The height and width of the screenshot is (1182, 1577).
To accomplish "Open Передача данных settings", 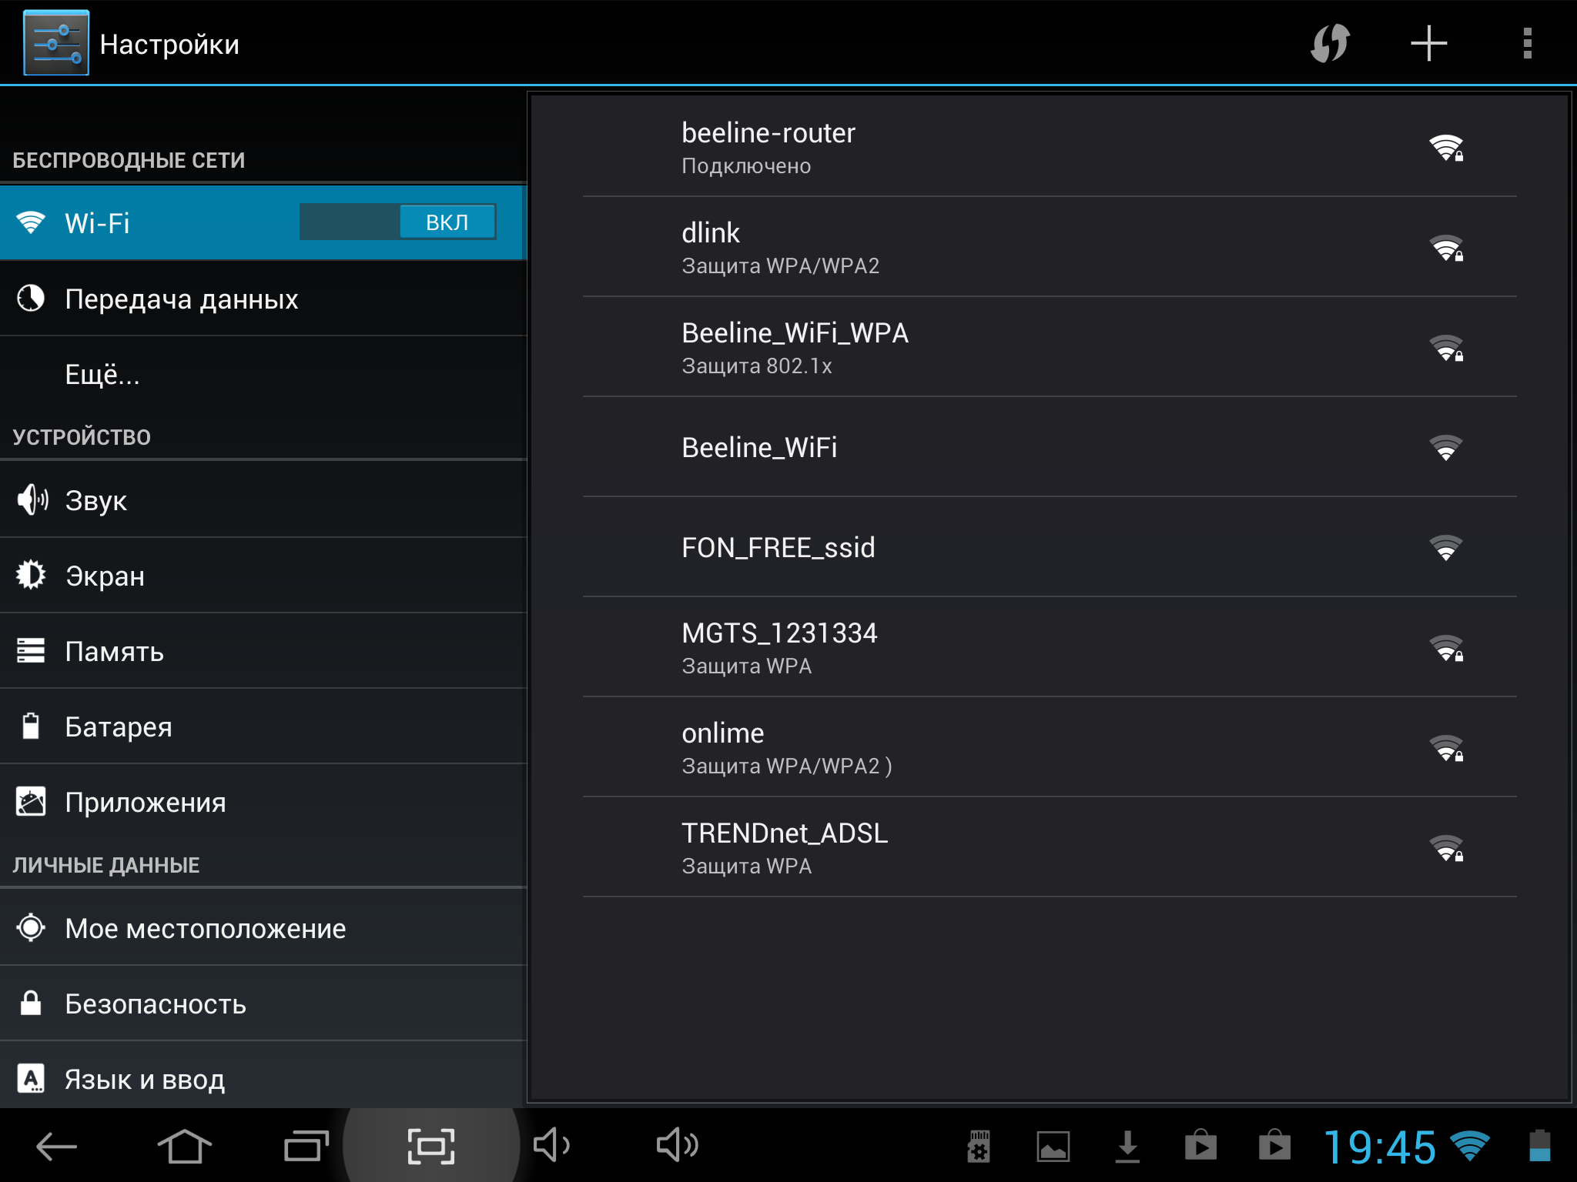I will (263, 299).
